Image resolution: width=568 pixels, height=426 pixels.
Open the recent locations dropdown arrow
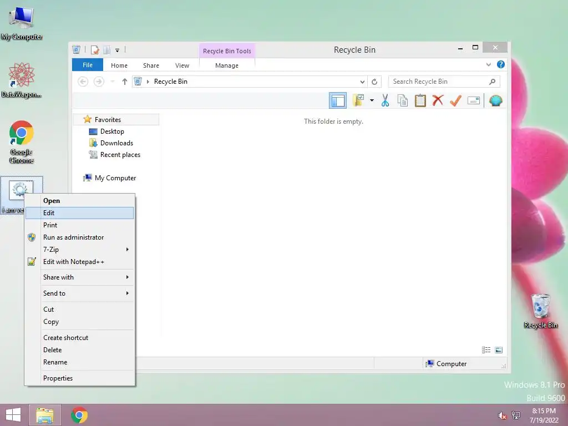click(113, 82)
